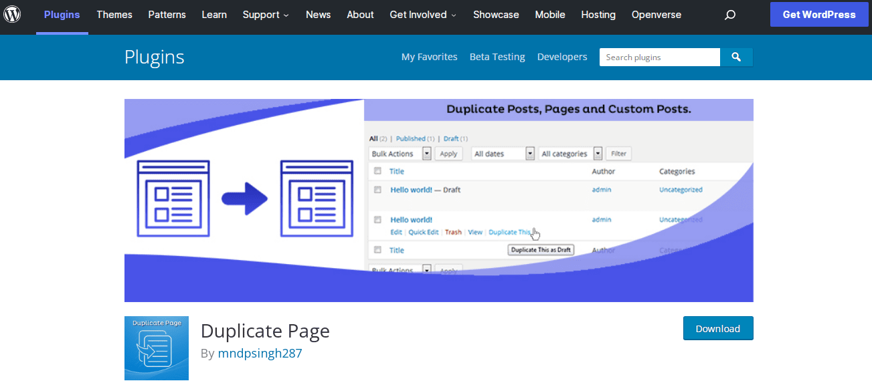Visit the Developers link
The image size is (872, 387).
point(561,57)
